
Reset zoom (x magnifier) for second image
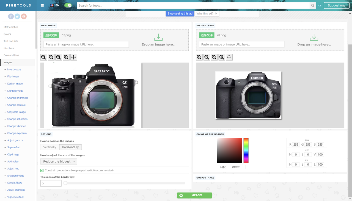tap(214, 57)
